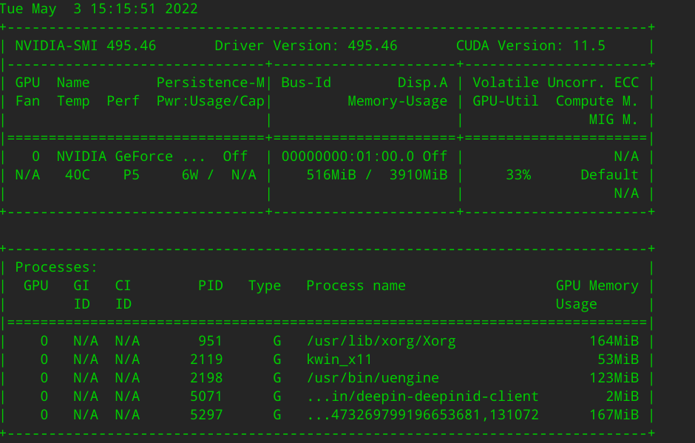Click the NVIDIA-SMI 495.46 text
695x443 pixels.
click(x=86, y=46)
